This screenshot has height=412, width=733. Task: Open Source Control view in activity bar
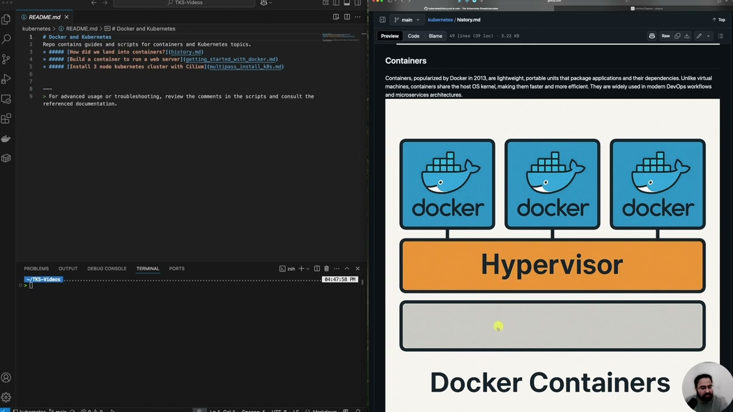click(6, 59)
